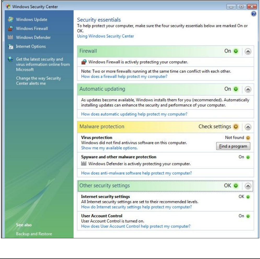Open Internet Options link in sidebar
This screenshot has height=259, width=260.
(x=31, y=46)
